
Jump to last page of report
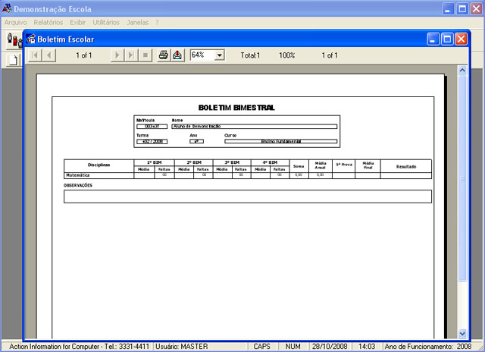(x=130, y=55)
